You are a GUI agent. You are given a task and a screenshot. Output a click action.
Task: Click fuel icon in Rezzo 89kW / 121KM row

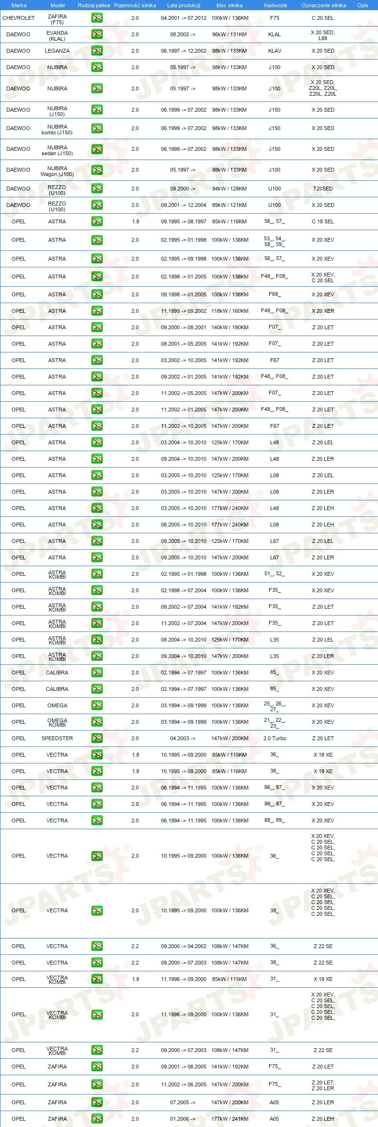97,205
